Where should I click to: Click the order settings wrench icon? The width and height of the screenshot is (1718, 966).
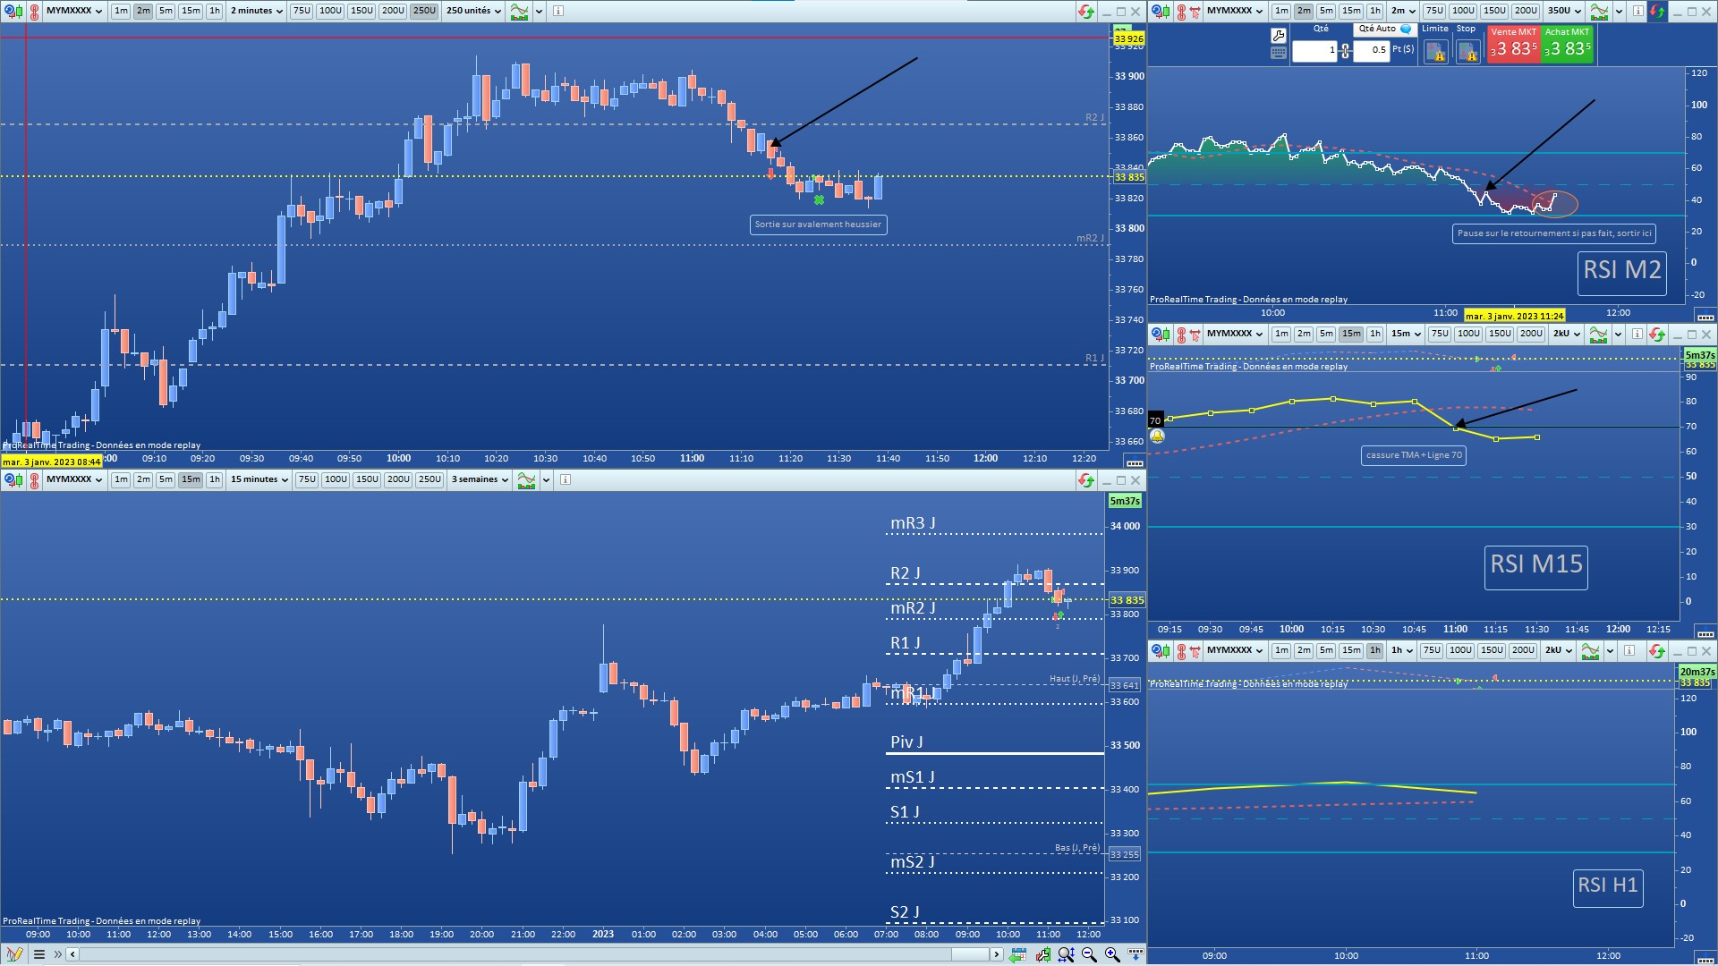1278,36
